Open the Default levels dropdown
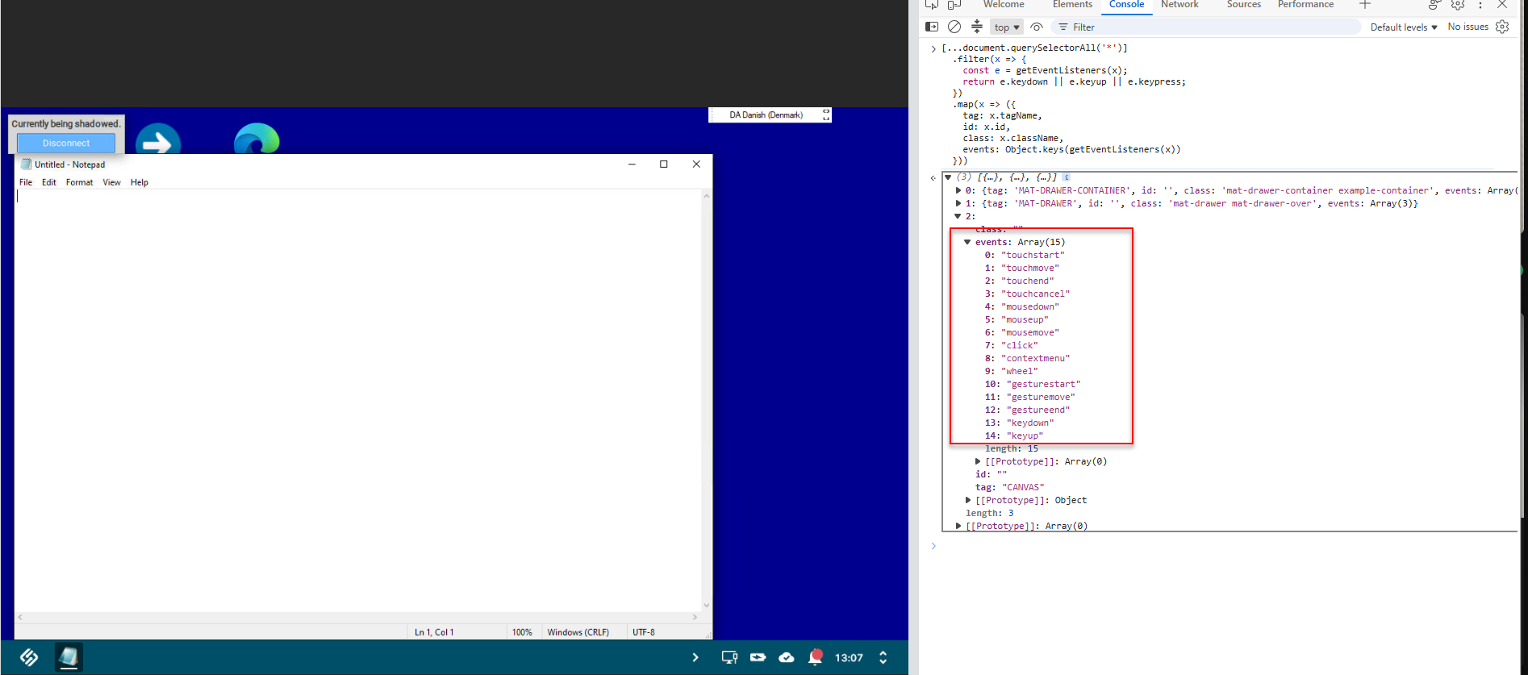The height and width of the screenshot is (675, 1528). [x=1404, y=27]
